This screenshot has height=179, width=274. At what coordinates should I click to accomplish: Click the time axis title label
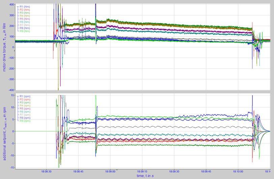(x=145, y=176)
